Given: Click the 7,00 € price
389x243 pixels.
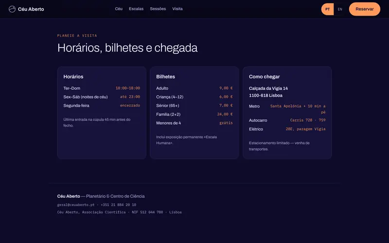Looking at the screenshot, I should [x=226, y=105].
